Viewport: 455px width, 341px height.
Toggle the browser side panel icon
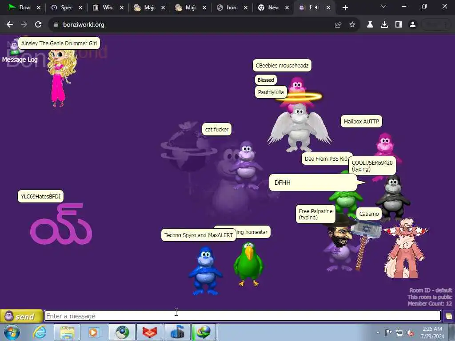pyautogui.click(x=399, y=25)
